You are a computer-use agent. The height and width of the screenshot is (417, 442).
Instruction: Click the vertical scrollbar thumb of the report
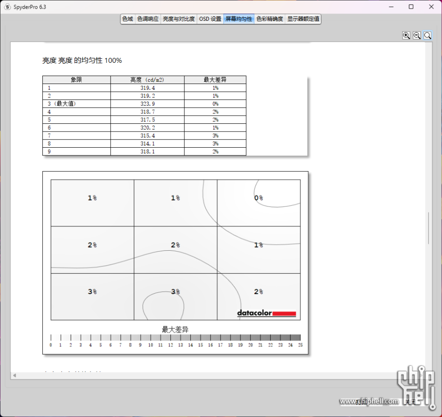[x=428, y=228]
